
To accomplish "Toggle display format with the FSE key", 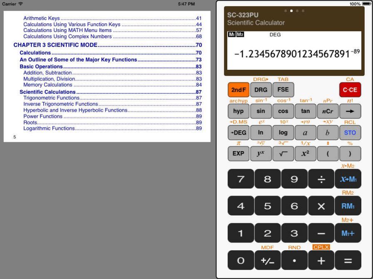I will pyautogui.click(x=283, y=90).
